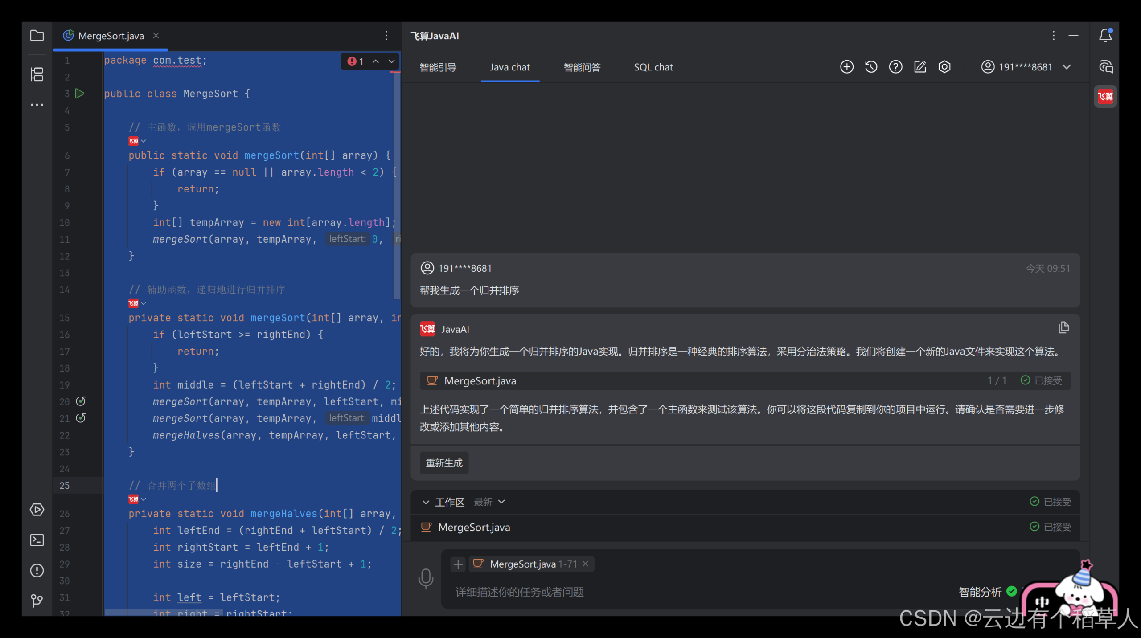This screenshot has width=1141, height=638.
Task: Click the 1 / 1 version counter
Action: [x=997, y=380]
